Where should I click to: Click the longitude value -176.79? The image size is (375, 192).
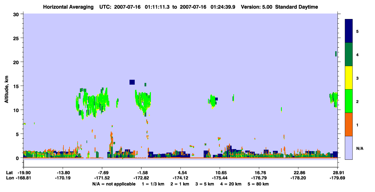coord(259,178)
